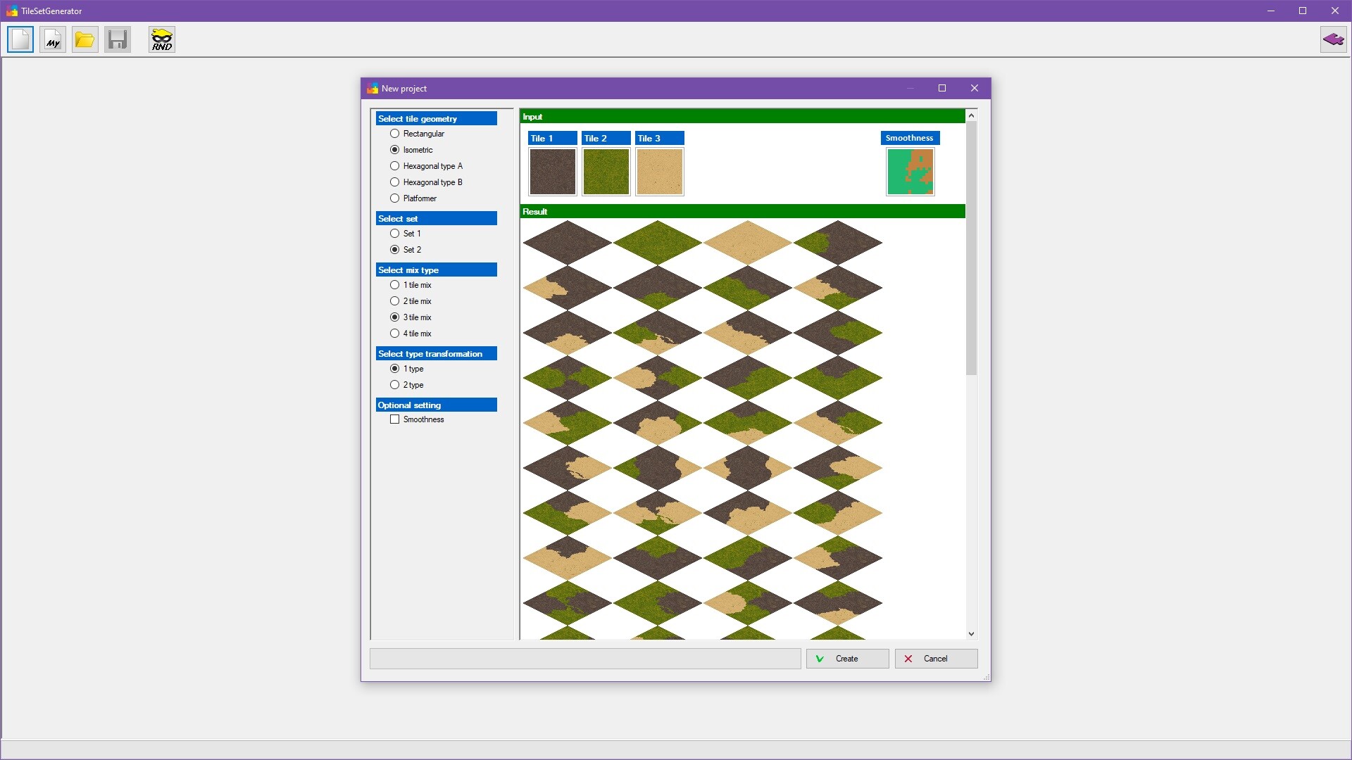This screenshot has height=760, width=1352.
Task: Select Set 1 in the set list
Action: click(x=394, y=233)
